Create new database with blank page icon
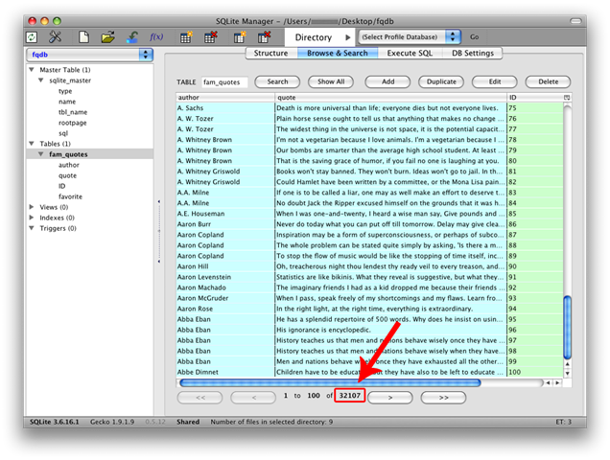The image size is (610, 460). pyautogui.click(x=83, y=37)
